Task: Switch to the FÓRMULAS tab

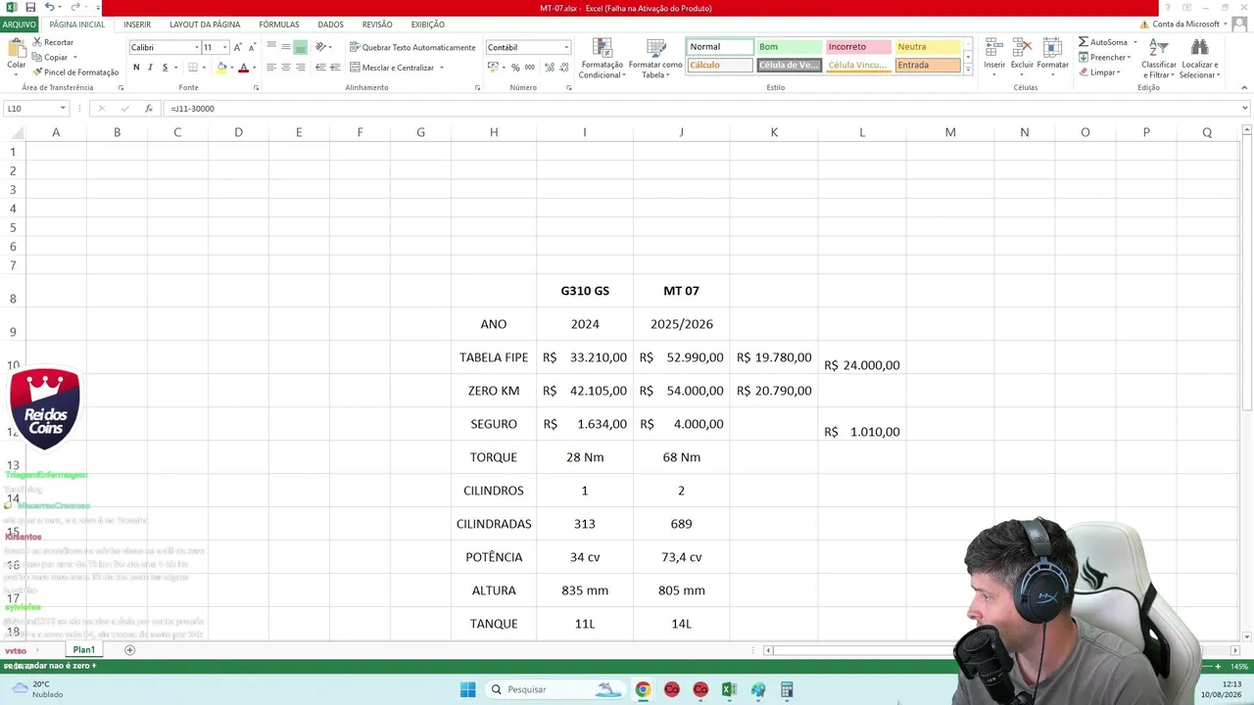Action: click(279, 24)
